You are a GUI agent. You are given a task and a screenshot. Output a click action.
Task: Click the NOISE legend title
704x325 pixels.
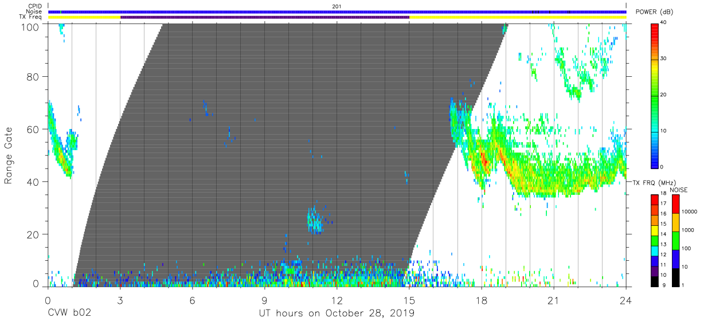click(679, 190)
